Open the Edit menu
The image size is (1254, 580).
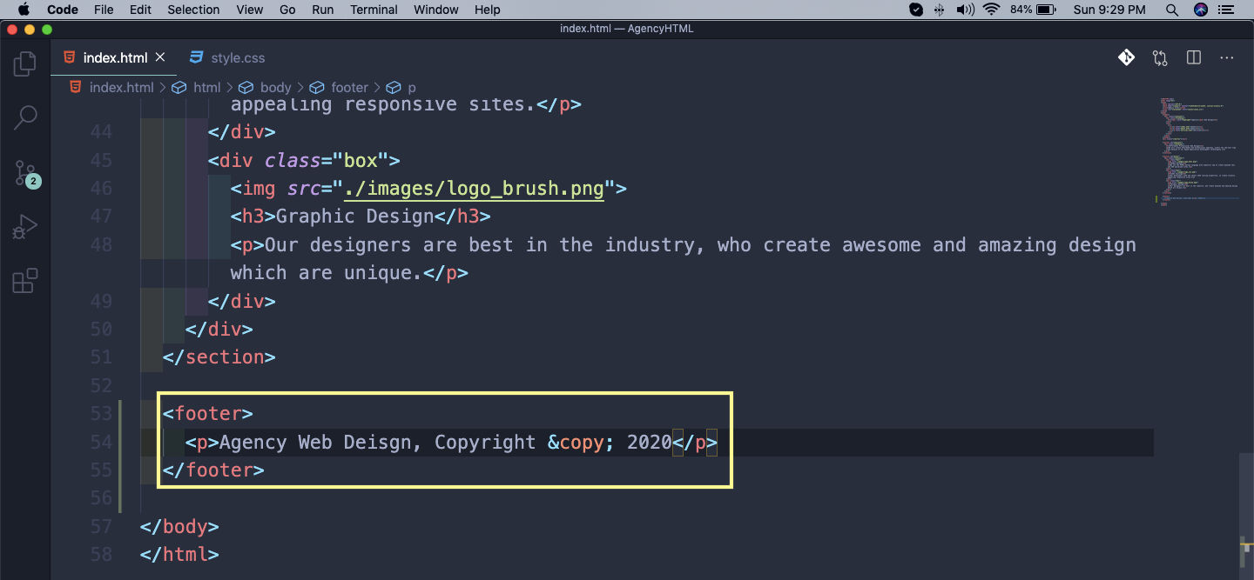click(140, 10)
